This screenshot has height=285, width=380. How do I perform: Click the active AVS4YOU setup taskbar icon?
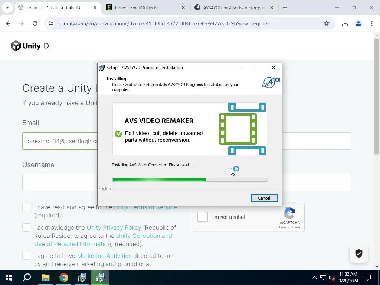pyautogui.click(x=100, y=278)
